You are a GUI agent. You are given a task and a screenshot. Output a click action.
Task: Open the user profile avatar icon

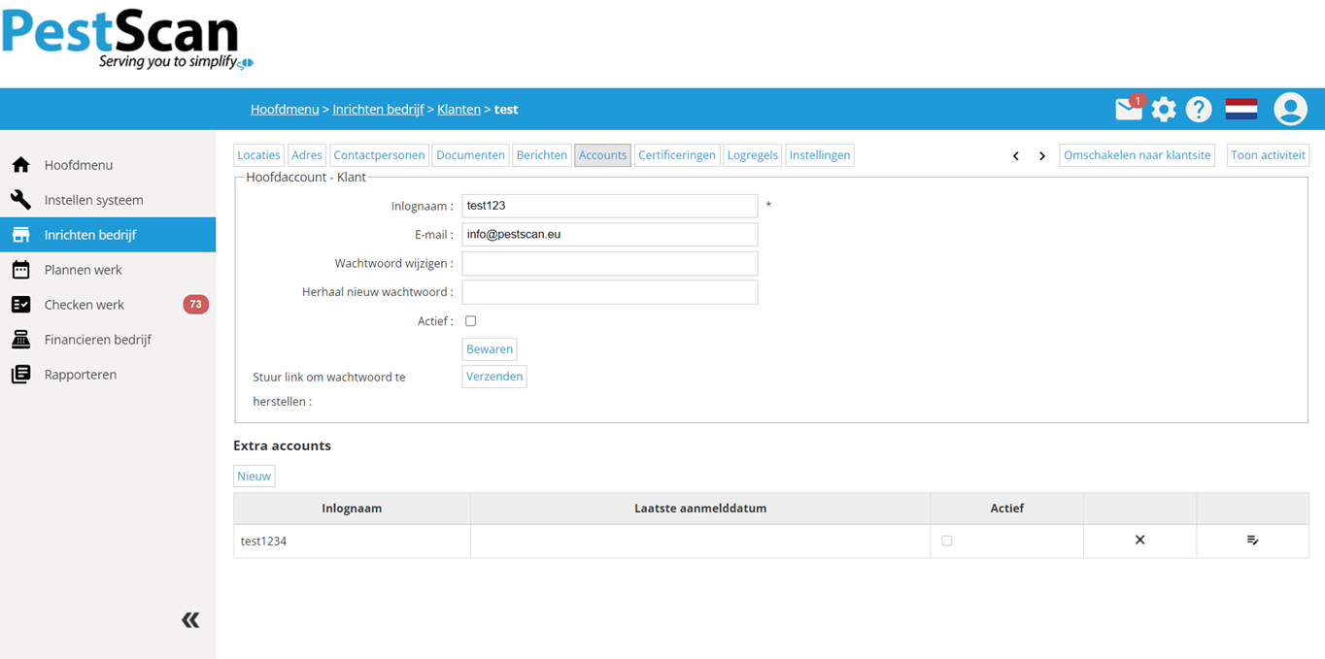1291,109
